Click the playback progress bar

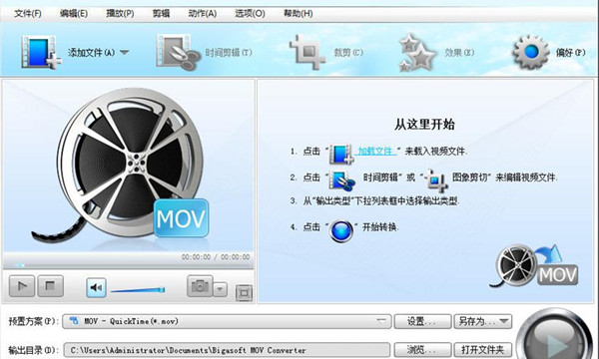tap(128, 265)
